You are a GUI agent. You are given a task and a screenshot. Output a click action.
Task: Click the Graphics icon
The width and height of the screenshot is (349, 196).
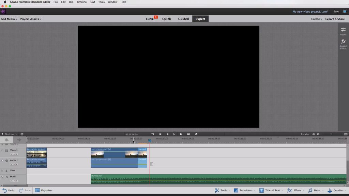pos(330,191)
